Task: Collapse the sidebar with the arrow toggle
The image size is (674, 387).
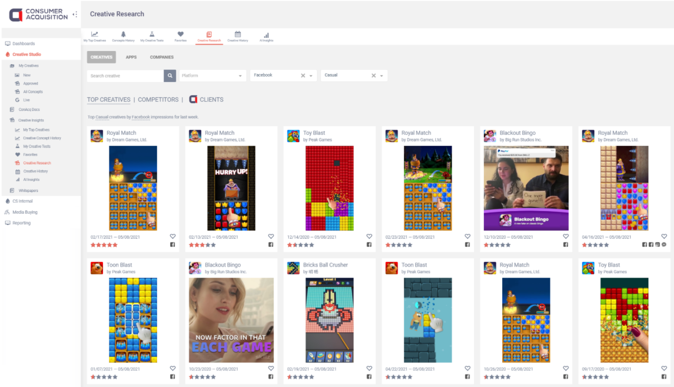Action: click(75, 15)
